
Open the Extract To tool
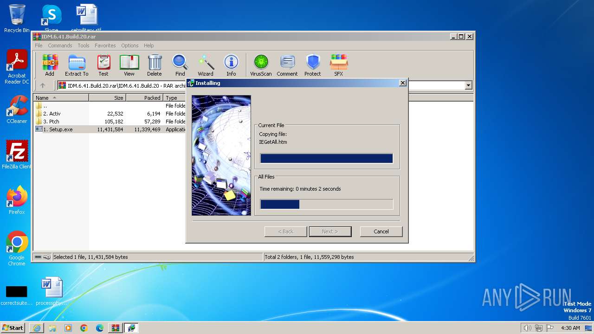[x=77, y=65]
